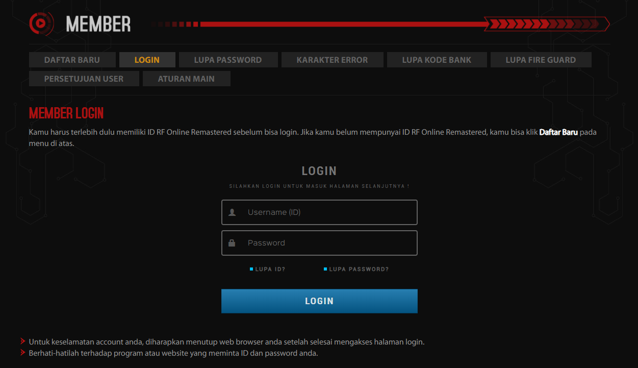Click the red chevron arrows in header banner
The height and width of the screenshot is (368, 638).
546,23
